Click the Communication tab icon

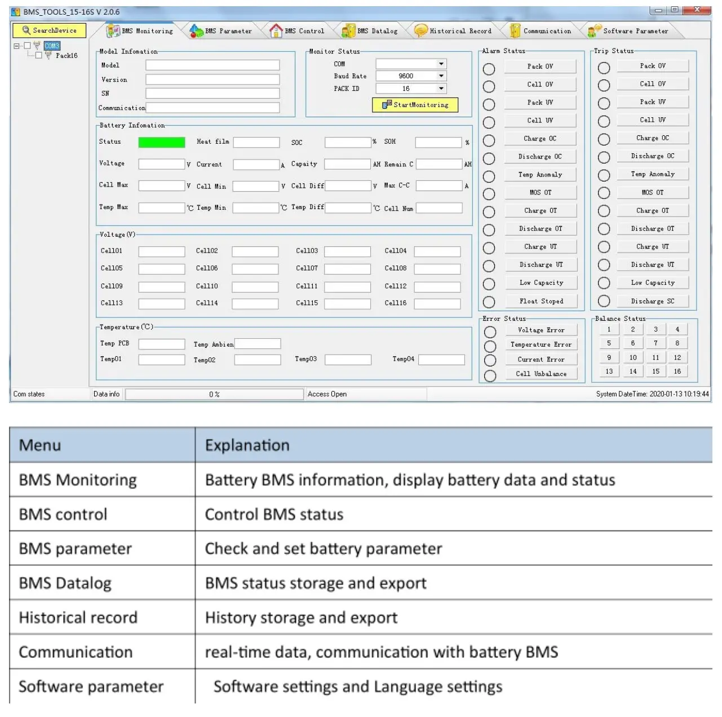click(515, 31)
